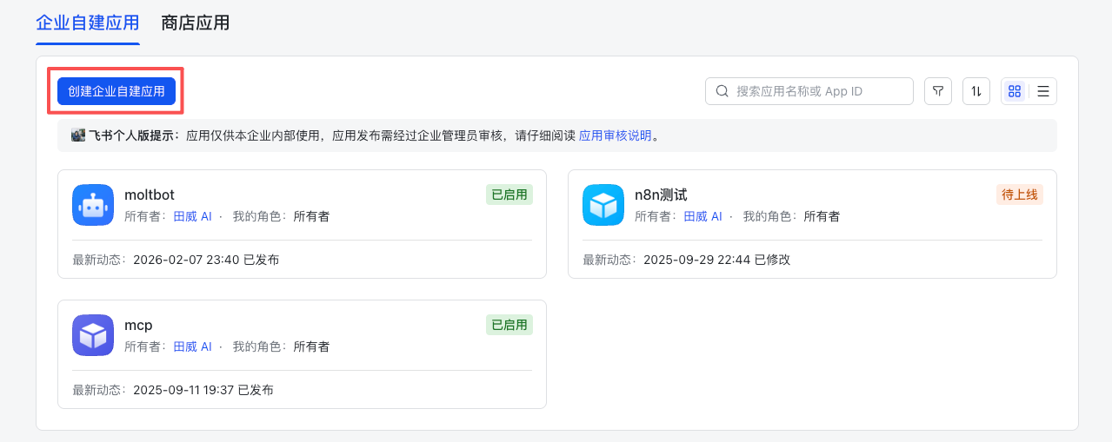Click the search magnifier icon

click(722, 91)
